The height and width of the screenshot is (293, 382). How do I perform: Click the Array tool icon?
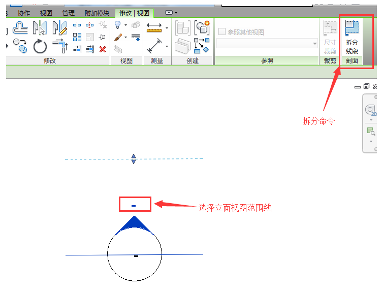pos(77,37)
